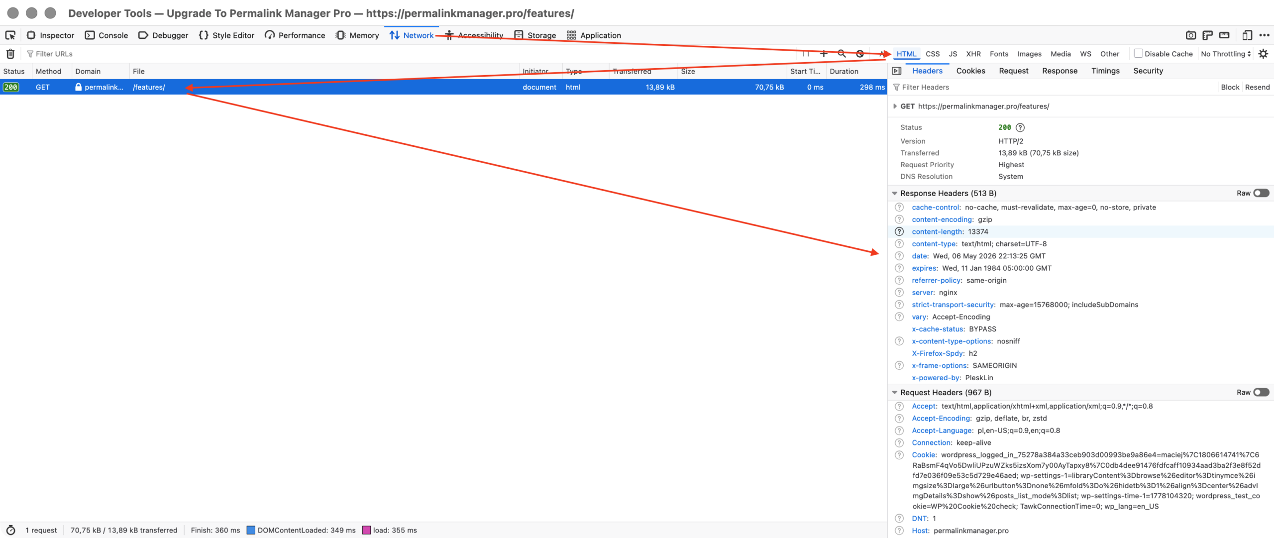The width and height of the screenshot is (1274, 538).
Task: Open the more options ellipsis menu
Action: coord(1264,35)
